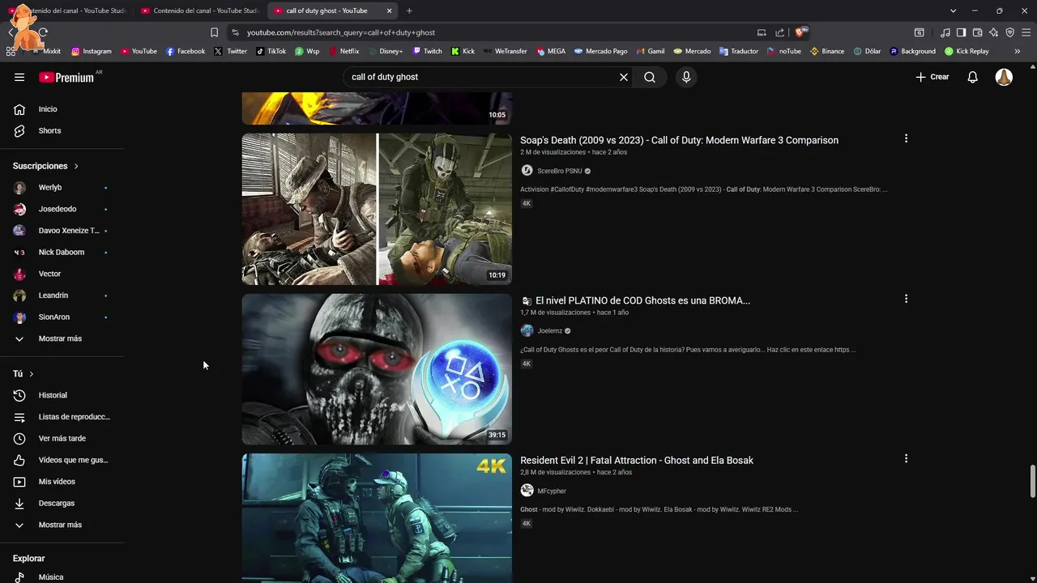The height and width of the screenshot is (583, 1037).
Task: Open the YouTube guide hamburger menu
Action: click(19, 77)
